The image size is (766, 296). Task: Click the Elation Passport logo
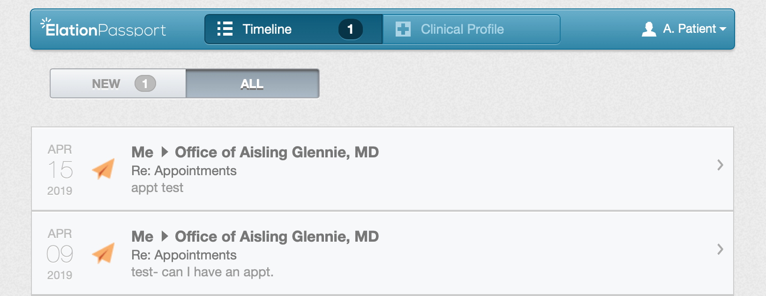tap(104, 29)
